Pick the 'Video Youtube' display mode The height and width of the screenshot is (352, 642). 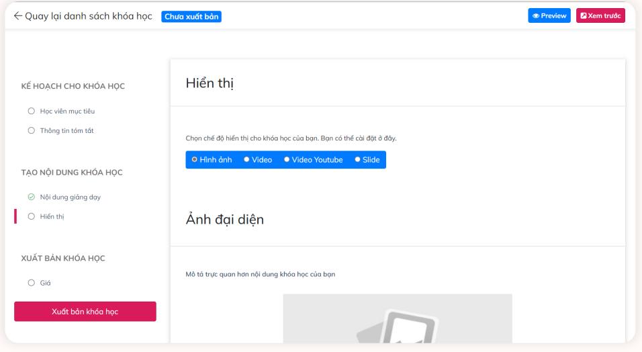tap(313, 160)
